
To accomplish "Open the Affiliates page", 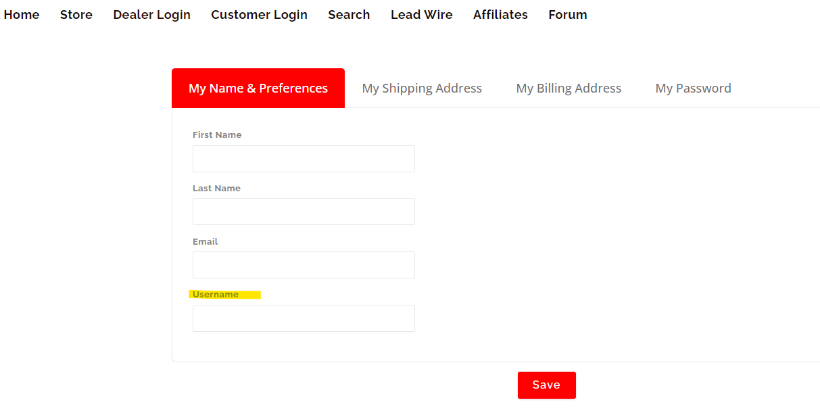I will (500, 15).
